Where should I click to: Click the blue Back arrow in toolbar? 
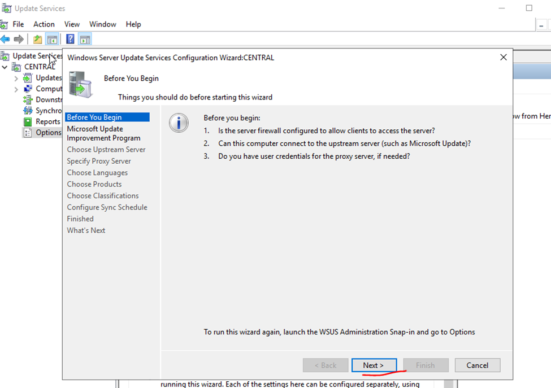point(6,40)
